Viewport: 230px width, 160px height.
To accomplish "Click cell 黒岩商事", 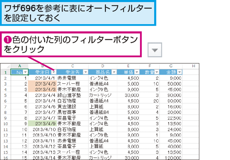I will [72, 112].
